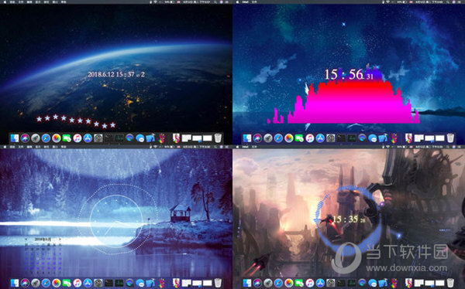Select the 2018年6月 calendar month title
Image resolution: width=465 pixels, height=289 pixels.
click(x=43, y=239)
